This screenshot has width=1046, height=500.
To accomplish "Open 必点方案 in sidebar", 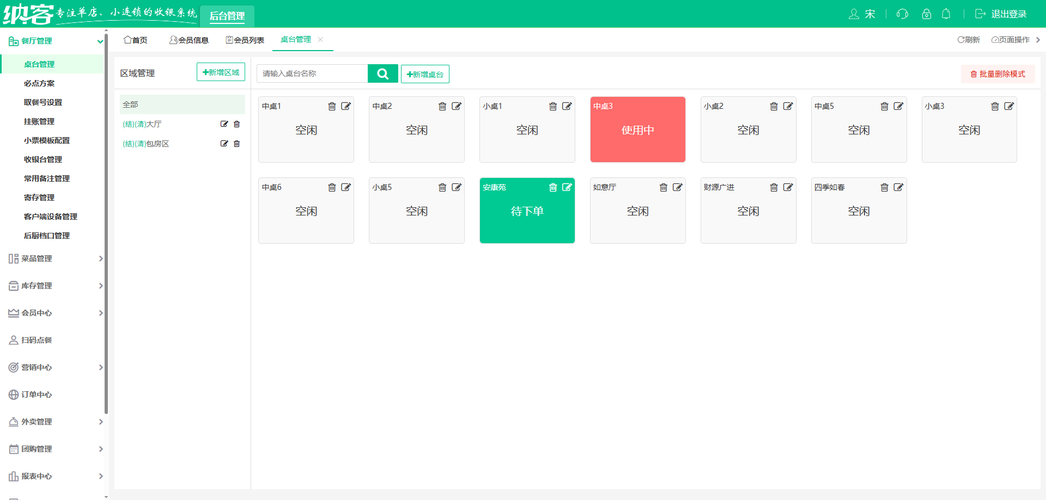I will (x=39, y=83).
